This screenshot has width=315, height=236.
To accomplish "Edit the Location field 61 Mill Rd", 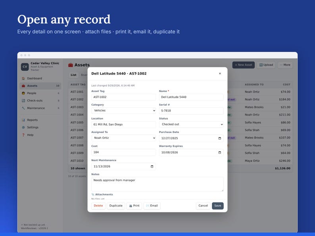I will point(123,124).
